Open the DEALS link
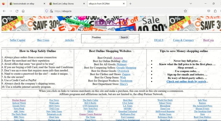This screenshot has width=221, height=121. click(x=159, y=40)
